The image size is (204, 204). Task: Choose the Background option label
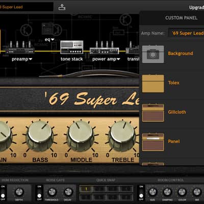[x=181, y=54]
